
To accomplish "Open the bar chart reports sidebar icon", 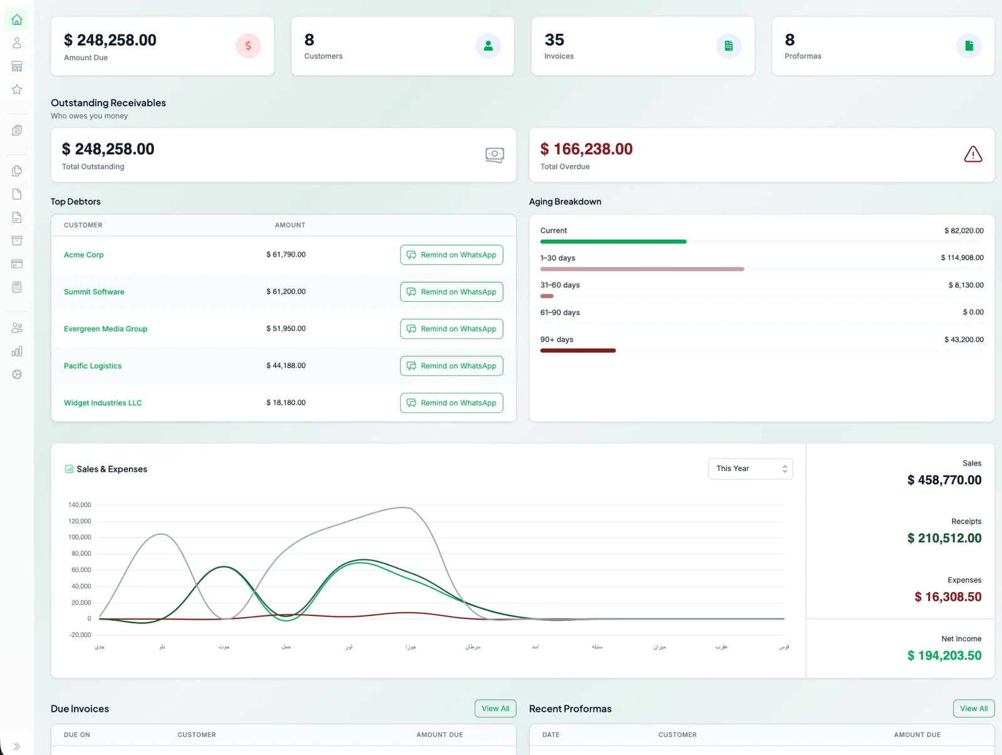I will (x=17, y=351).
